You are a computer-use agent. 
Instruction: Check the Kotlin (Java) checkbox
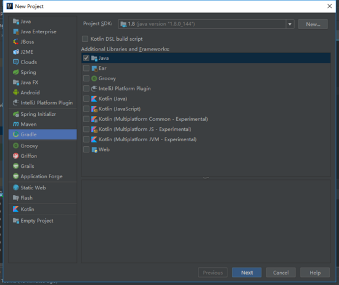[x=86, y=99]
